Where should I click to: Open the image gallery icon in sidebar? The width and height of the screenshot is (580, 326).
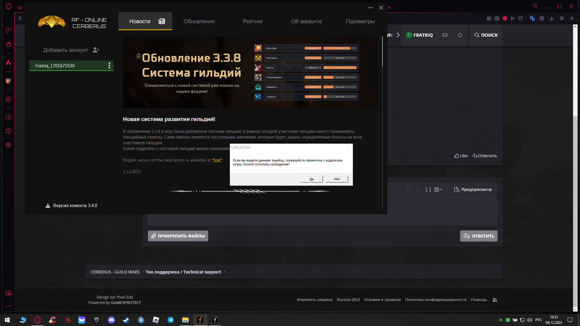coord(8,293)
